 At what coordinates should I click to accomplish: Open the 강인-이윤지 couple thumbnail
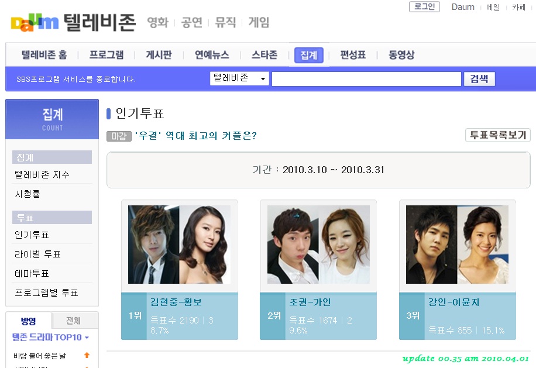point(457,245)
